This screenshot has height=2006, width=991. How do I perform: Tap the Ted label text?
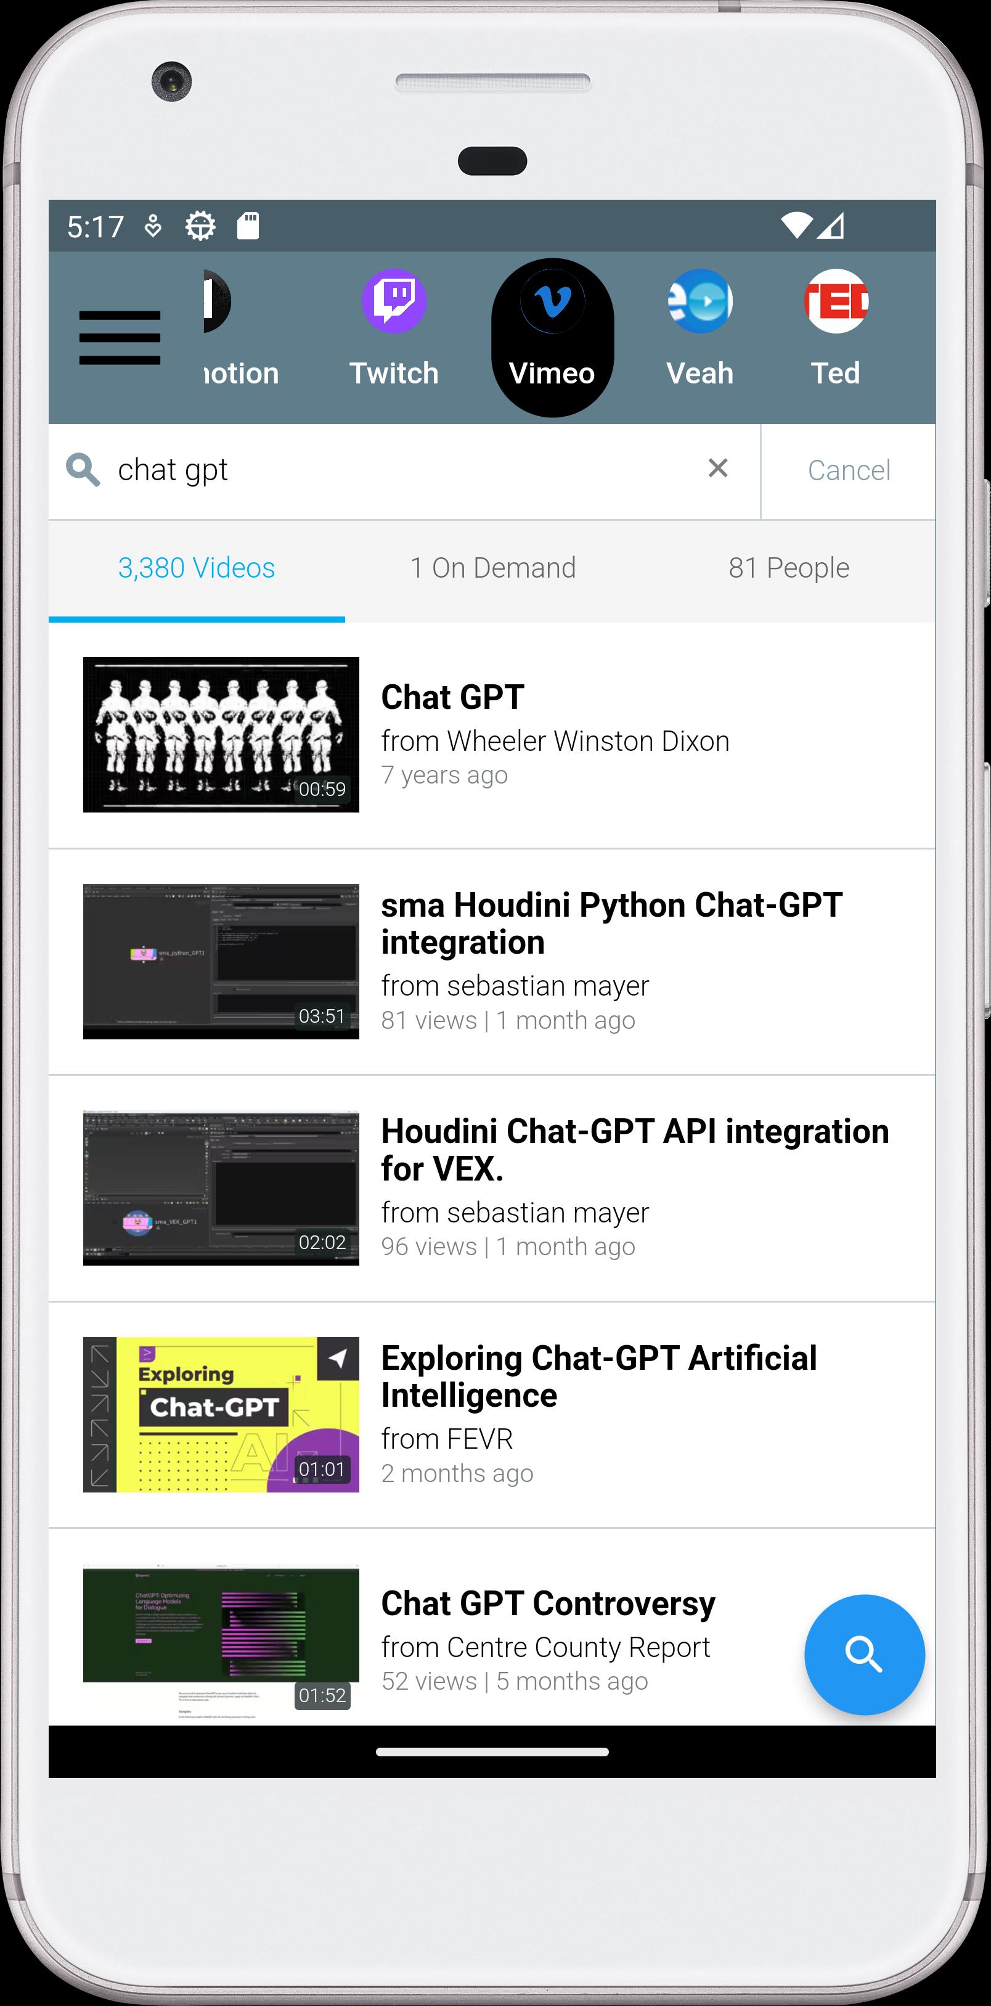pos(835,373)
